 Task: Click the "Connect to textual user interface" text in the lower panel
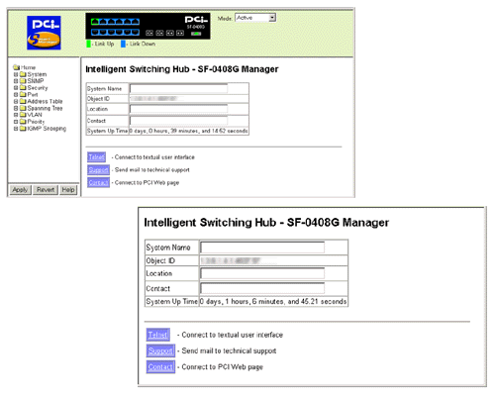point(233,335)
